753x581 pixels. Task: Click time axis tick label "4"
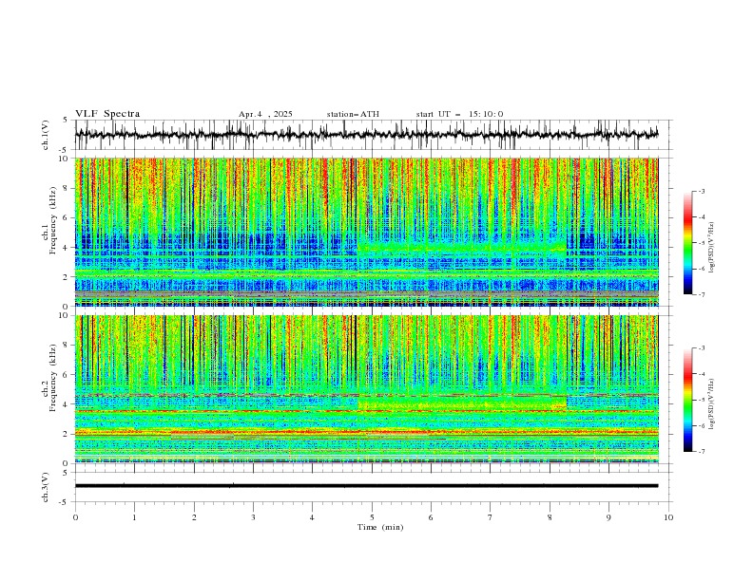point(312,517)
